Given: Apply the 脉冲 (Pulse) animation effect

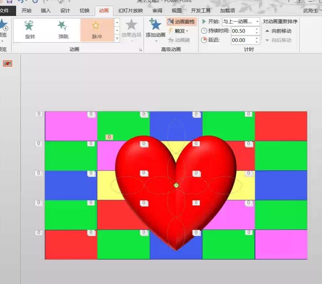Looking at the screenshot, I should coord(97,29).
